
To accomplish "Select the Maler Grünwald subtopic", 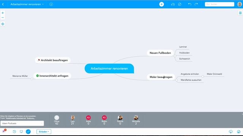I will coord(214,74).
